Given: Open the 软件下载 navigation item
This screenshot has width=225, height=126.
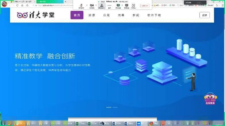Looking at the screenshot, I should [x=154, y=15].
